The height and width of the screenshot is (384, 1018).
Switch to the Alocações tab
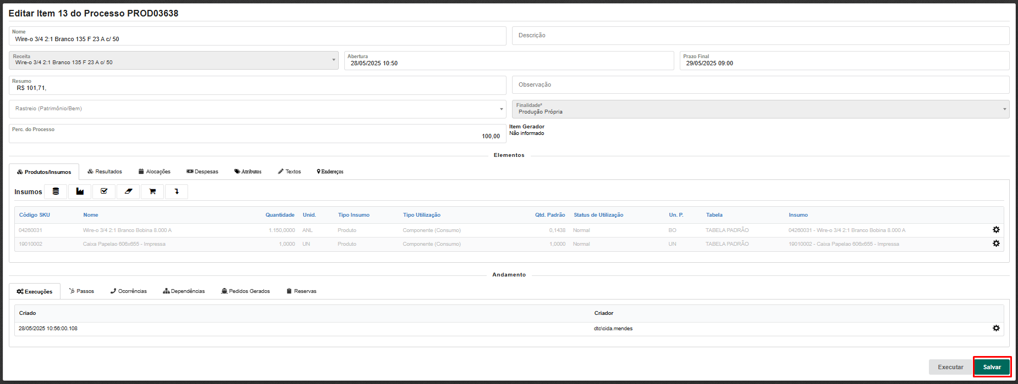point(154,172)
